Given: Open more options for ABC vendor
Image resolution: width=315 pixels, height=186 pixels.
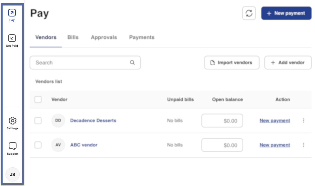Looking at the screenshot, I should [303, 145].
